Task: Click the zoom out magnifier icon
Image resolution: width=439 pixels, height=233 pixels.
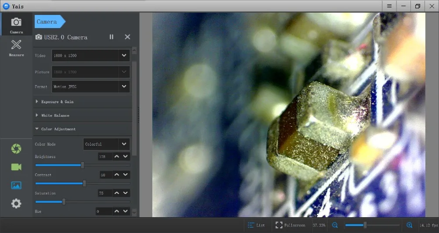Action: 335,225
